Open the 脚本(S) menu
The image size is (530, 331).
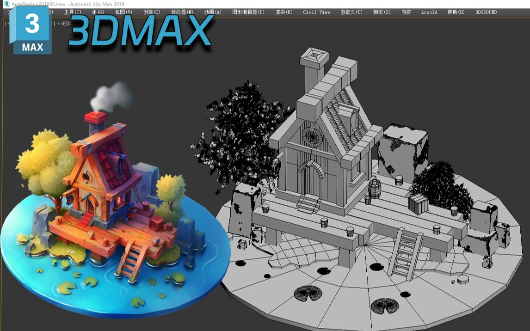coord(382,12)
